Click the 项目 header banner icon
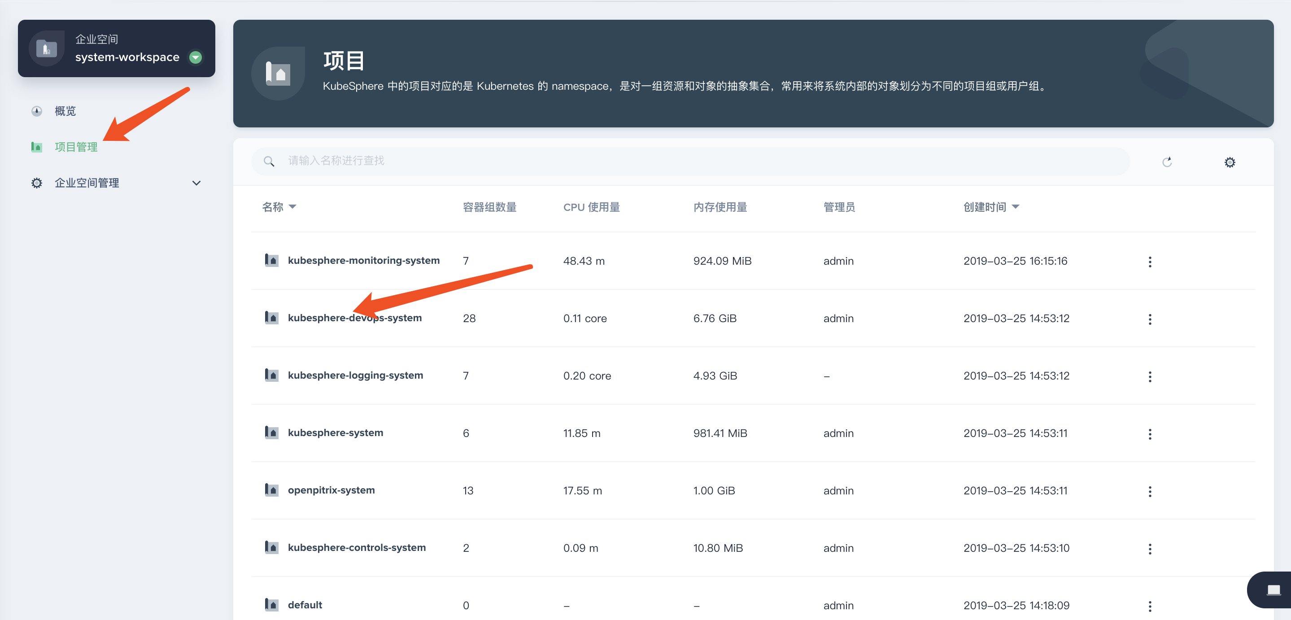This screenshot has width=1291, height=620. [278, 73]
